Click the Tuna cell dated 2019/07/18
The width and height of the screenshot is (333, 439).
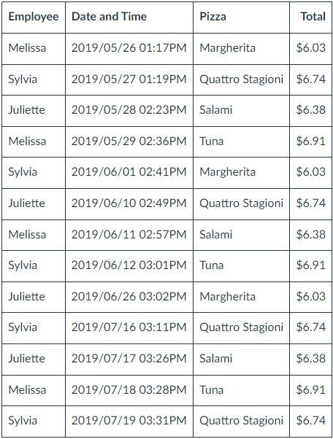click(241, 390)
